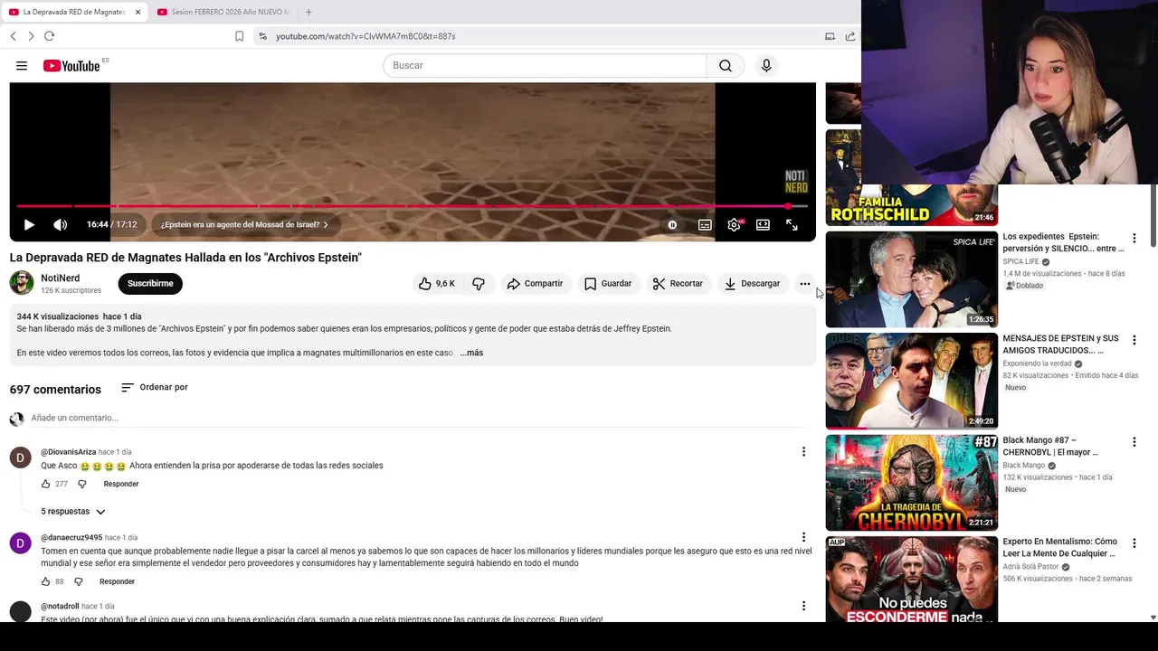This screenshot has width=1158, height=651.
Task: Toggle the autoplay switch in player
Action: (x=672, y=225)
